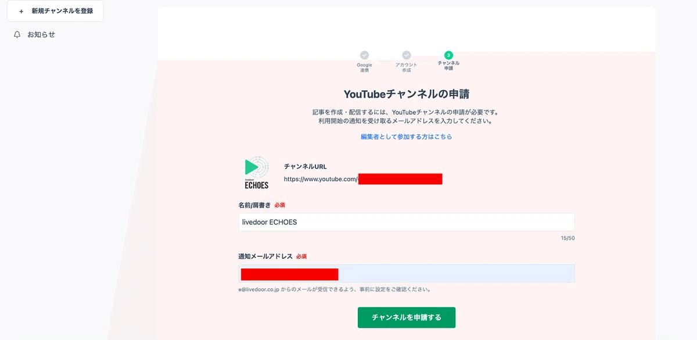
Task: Open the 編集者として参加する方はこちら link
Action: (407, 137)
